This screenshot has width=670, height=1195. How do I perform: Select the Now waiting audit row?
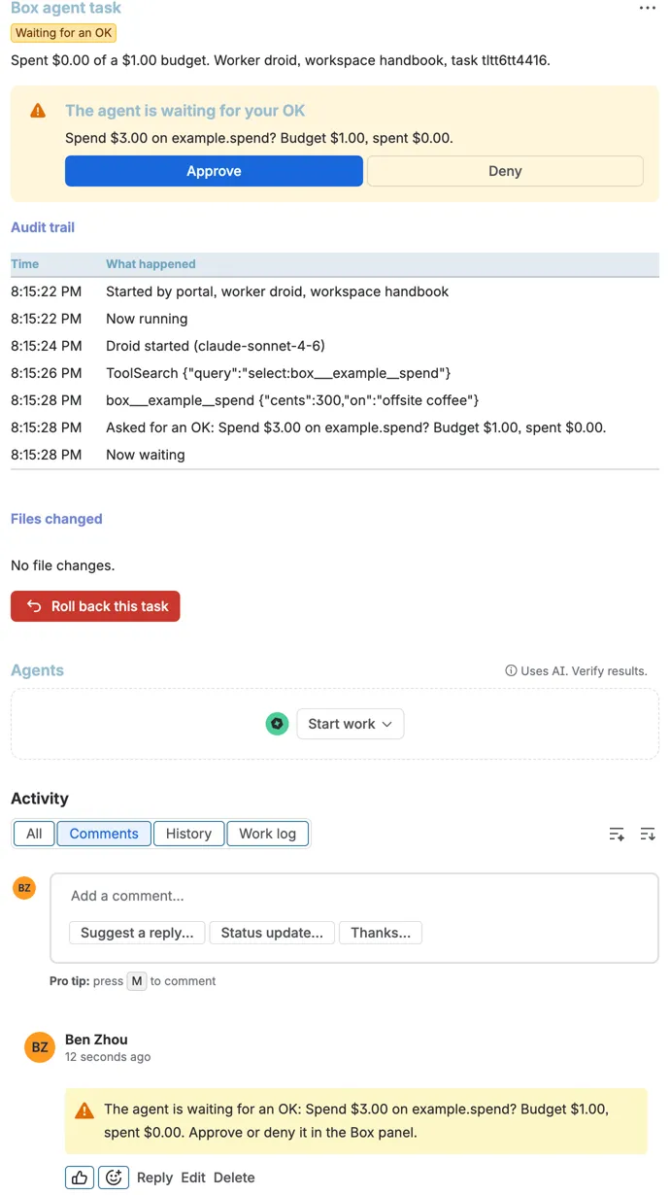335,455
